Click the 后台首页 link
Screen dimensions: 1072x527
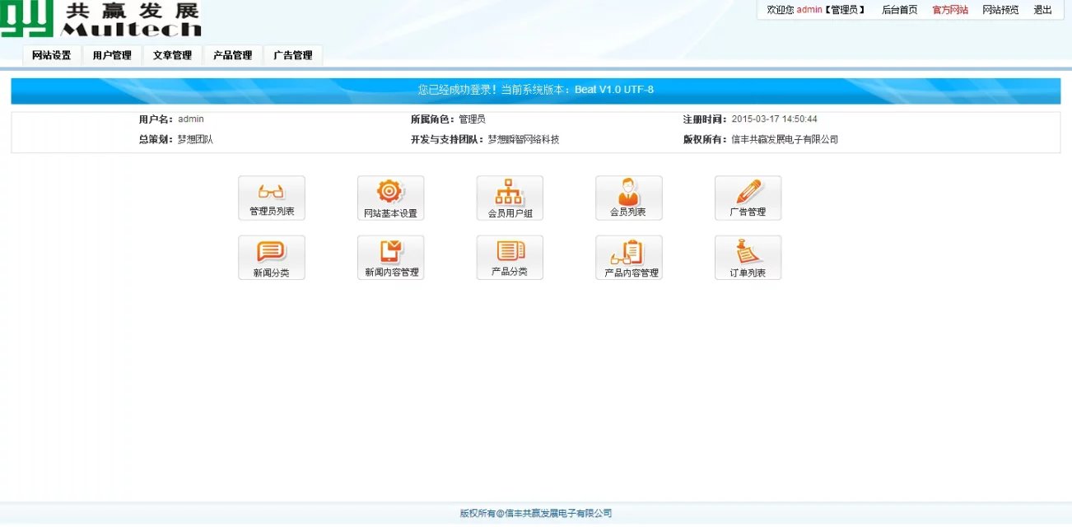point(899,10)
